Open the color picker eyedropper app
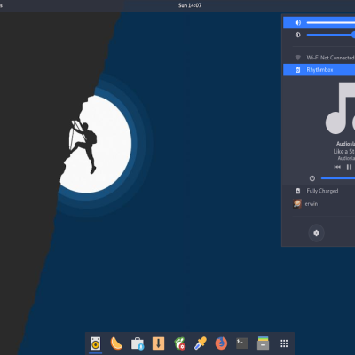The width and height of the screenshot is (355, 355). click(201, 343)
